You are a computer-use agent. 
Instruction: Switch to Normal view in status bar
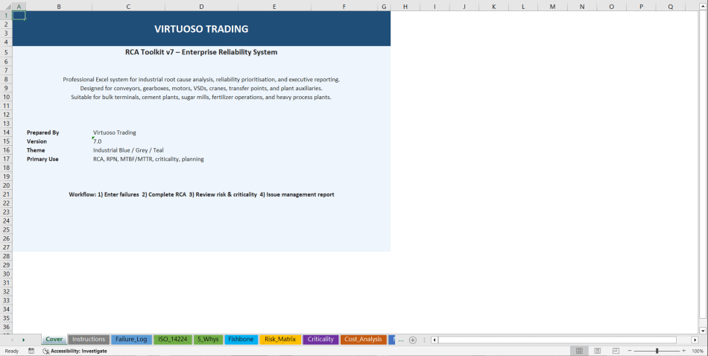pos(579,351)
